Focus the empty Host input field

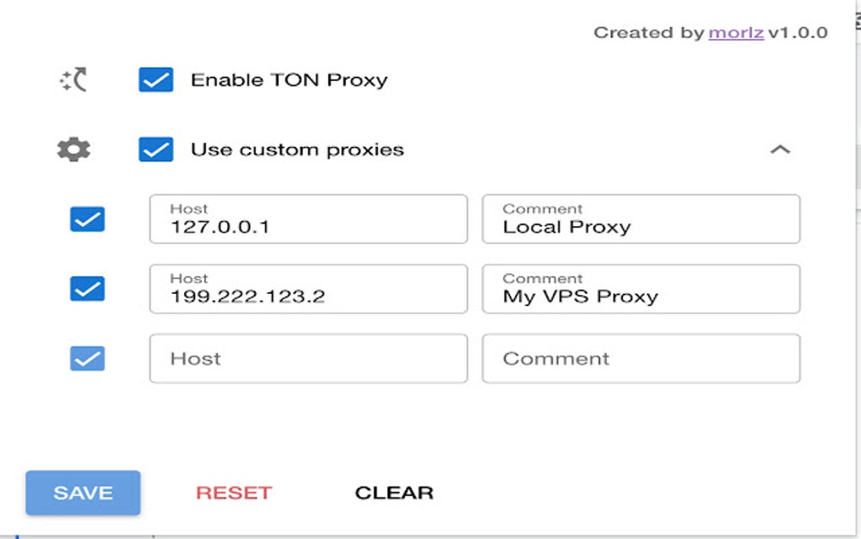(x=308, y=358)
